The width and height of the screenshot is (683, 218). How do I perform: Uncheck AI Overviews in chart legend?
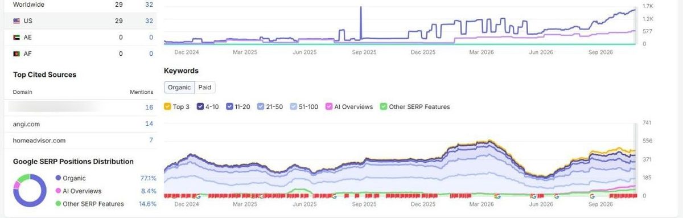pyautogui.click(x=328, y=106)
